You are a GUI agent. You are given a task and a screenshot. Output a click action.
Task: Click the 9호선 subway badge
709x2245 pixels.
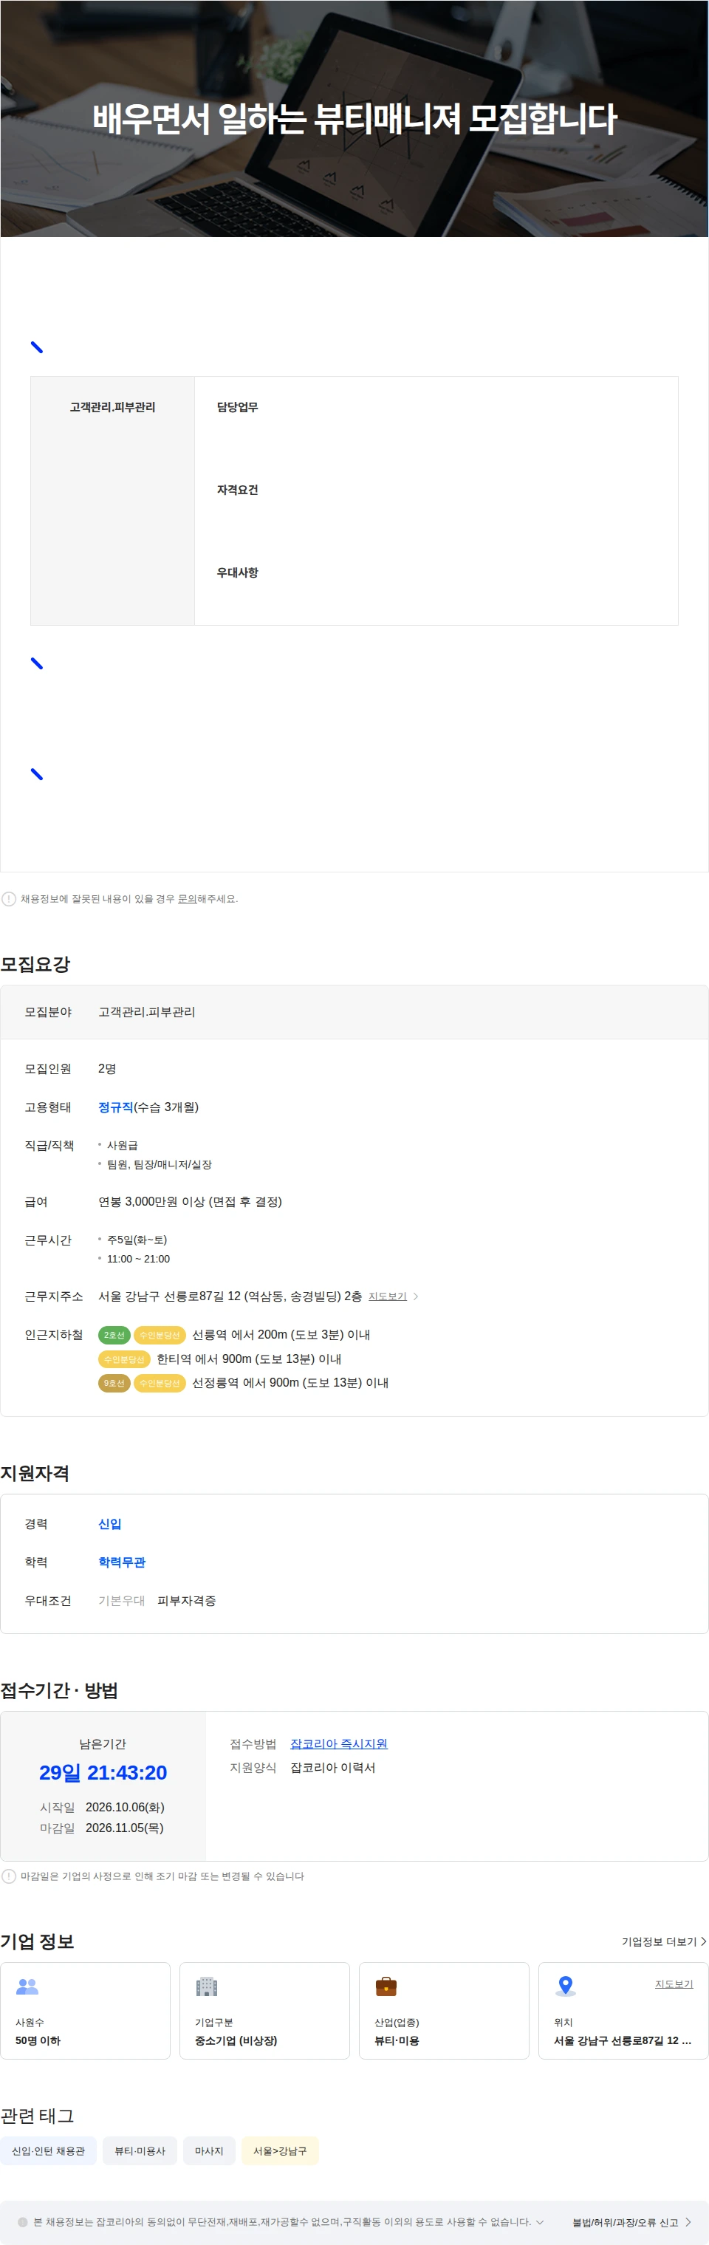[114, 1382]
